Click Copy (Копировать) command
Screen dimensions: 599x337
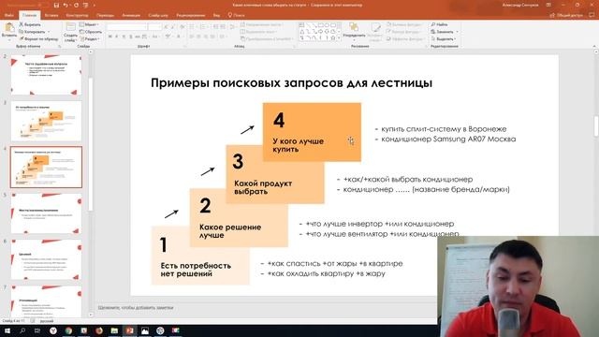[x=32, y=32]
